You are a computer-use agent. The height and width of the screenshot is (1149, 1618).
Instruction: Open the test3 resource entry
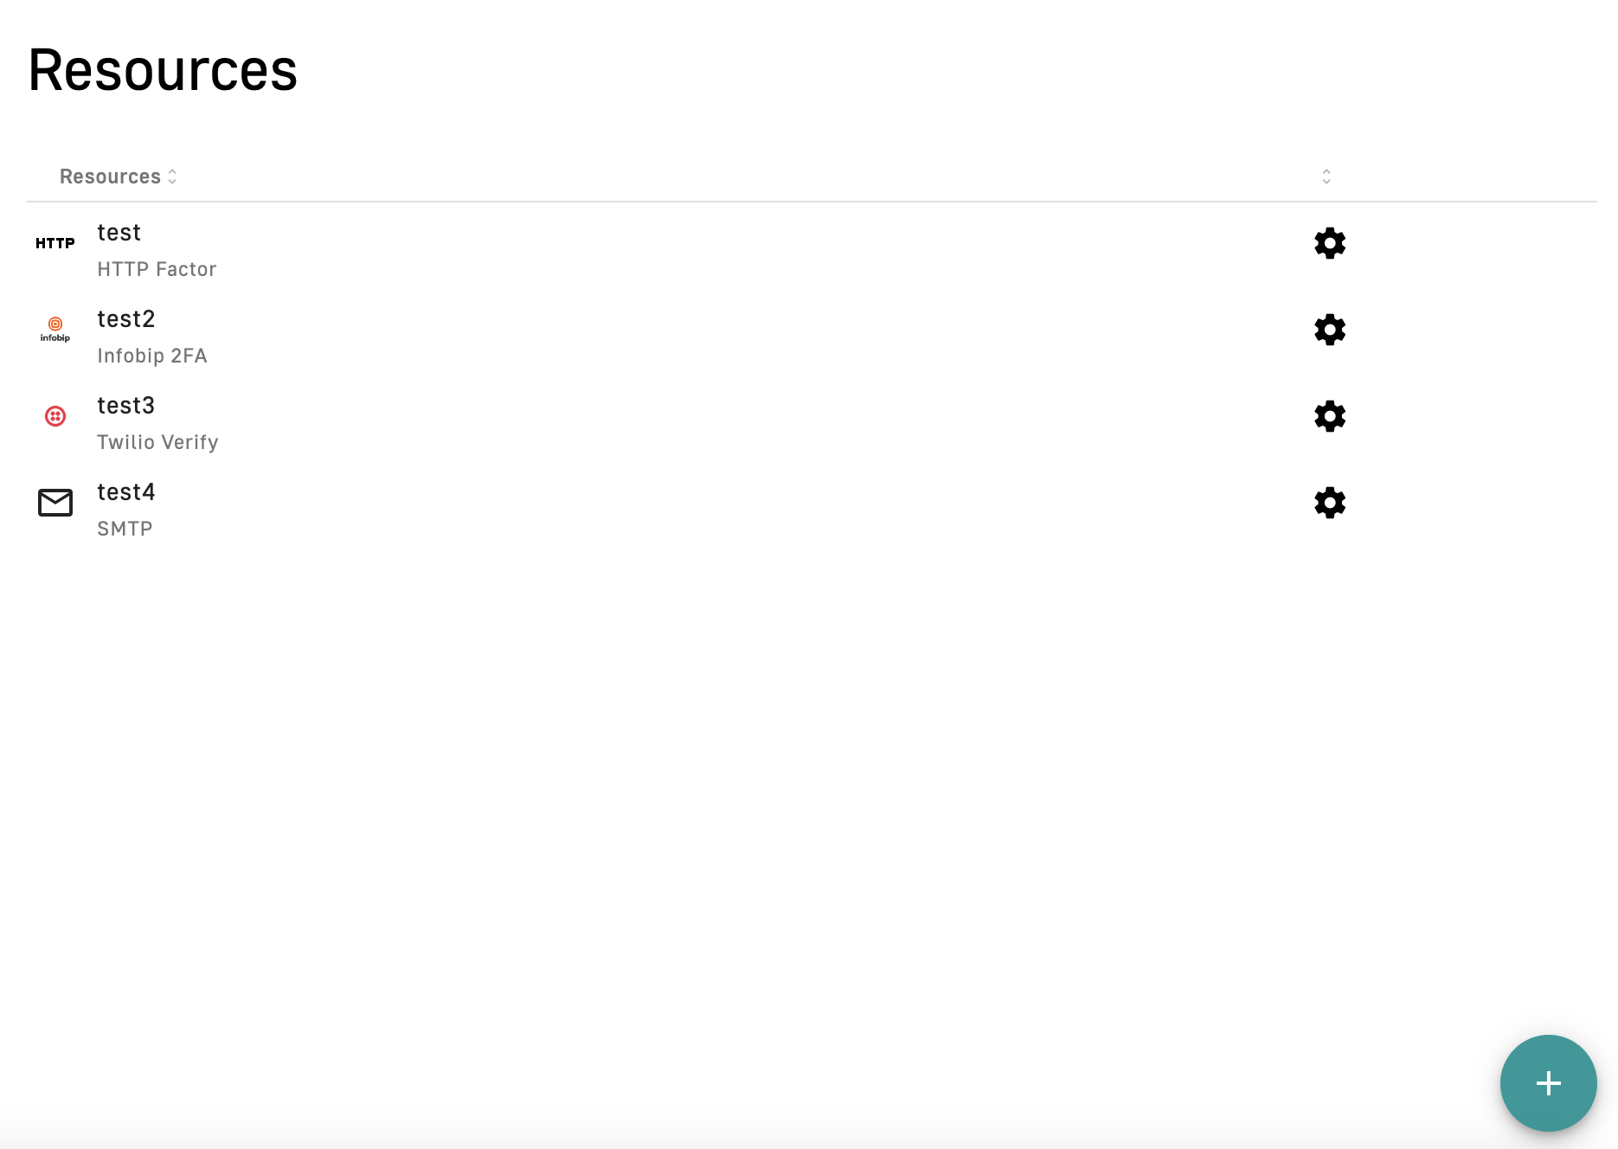125,406
